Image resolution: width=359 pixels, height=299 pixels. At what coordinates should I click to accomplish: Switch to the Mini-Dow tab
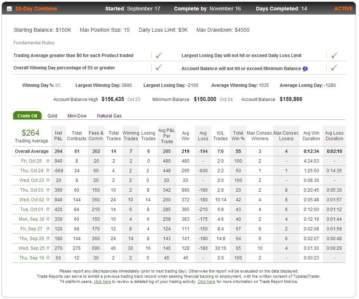coord(77,116)
